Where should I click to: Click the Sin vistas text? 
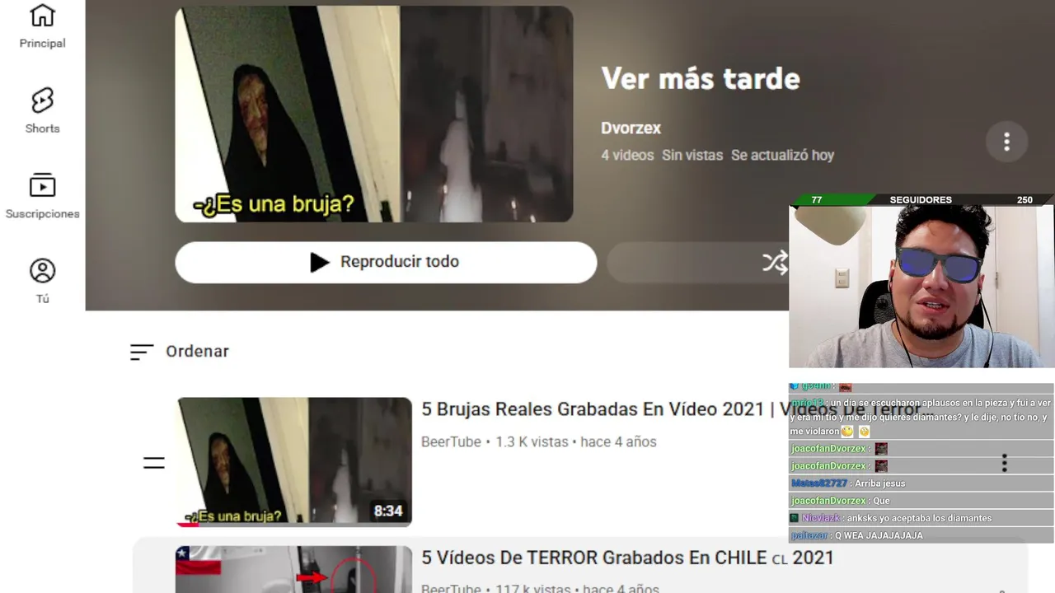tap(692, 155)
